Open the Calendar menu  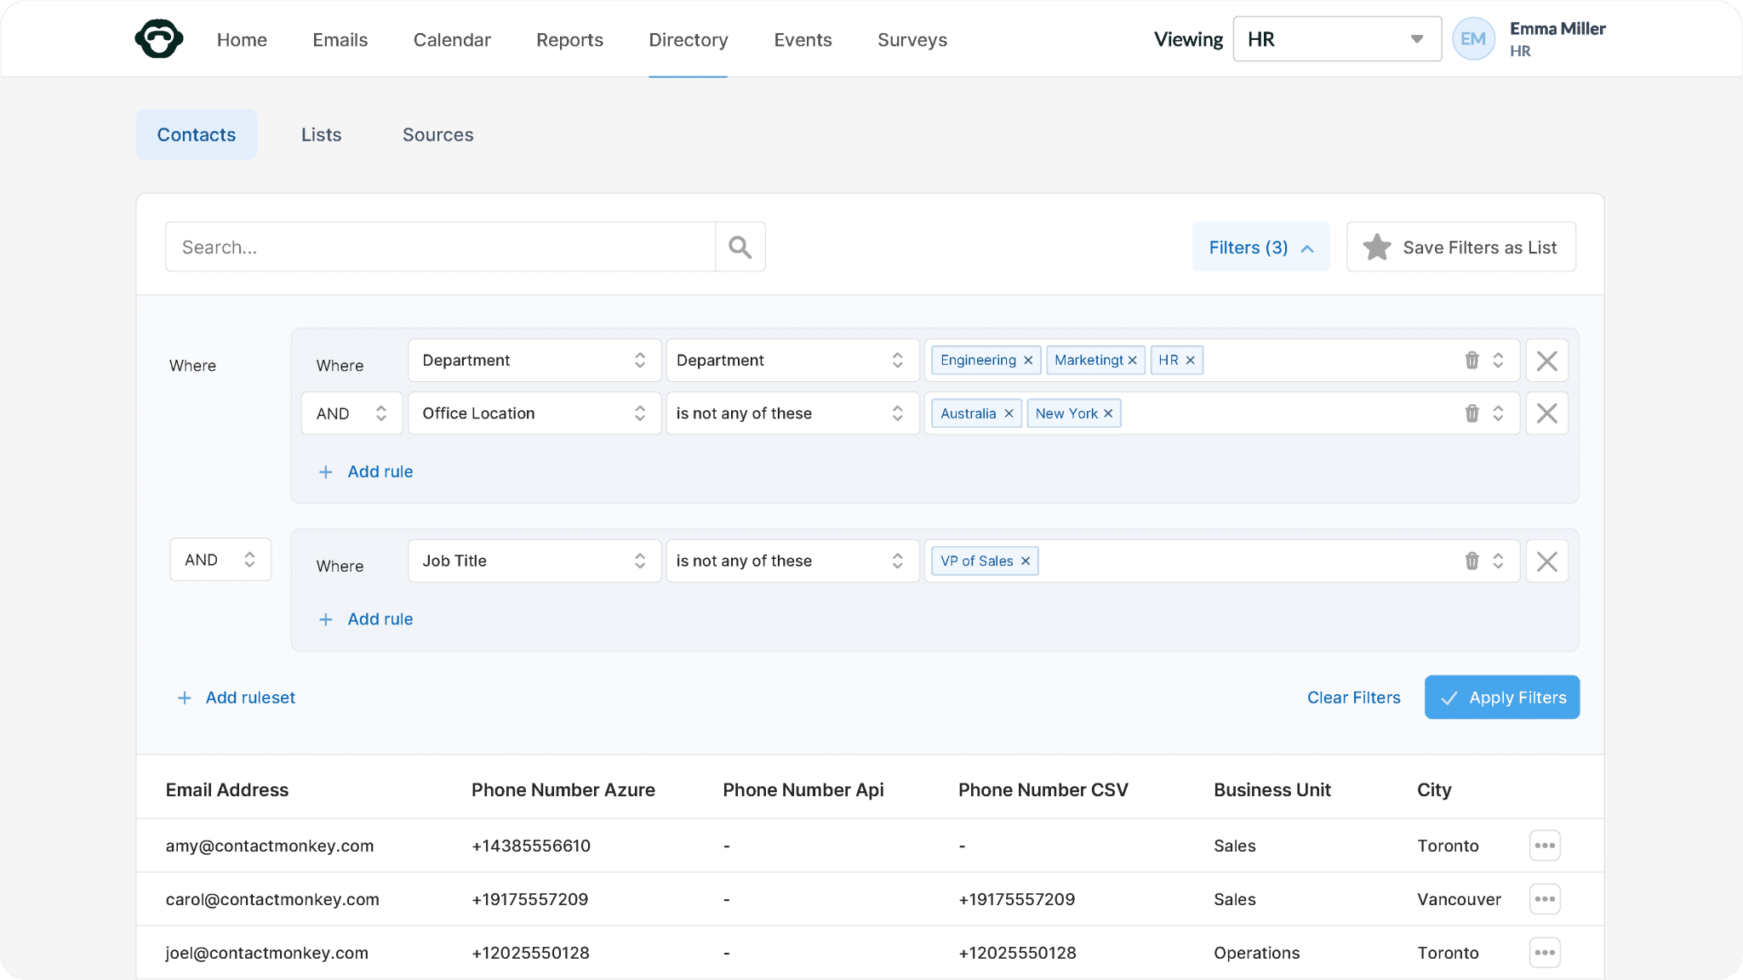(452, 40)
